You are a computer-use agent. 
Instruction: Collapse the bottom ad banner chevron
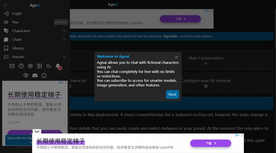[37, 131]
